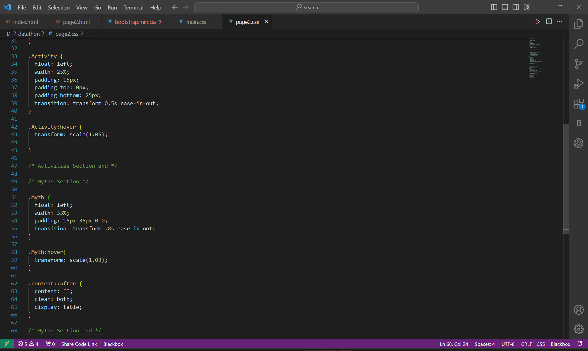Click Share Code Link in status bar
Image resolution: width=588 pixels, height=351 pixels.
[x=79, y=344]
